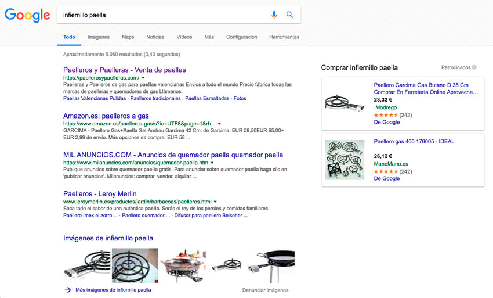Click Denunciar imágenes link

[x=266, y=290]
